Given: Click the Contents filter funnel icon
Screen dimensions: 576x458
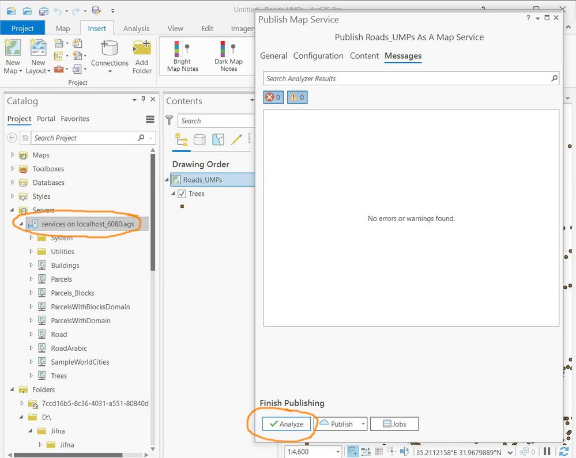Looking at the screenshot, I should [170, 120].
